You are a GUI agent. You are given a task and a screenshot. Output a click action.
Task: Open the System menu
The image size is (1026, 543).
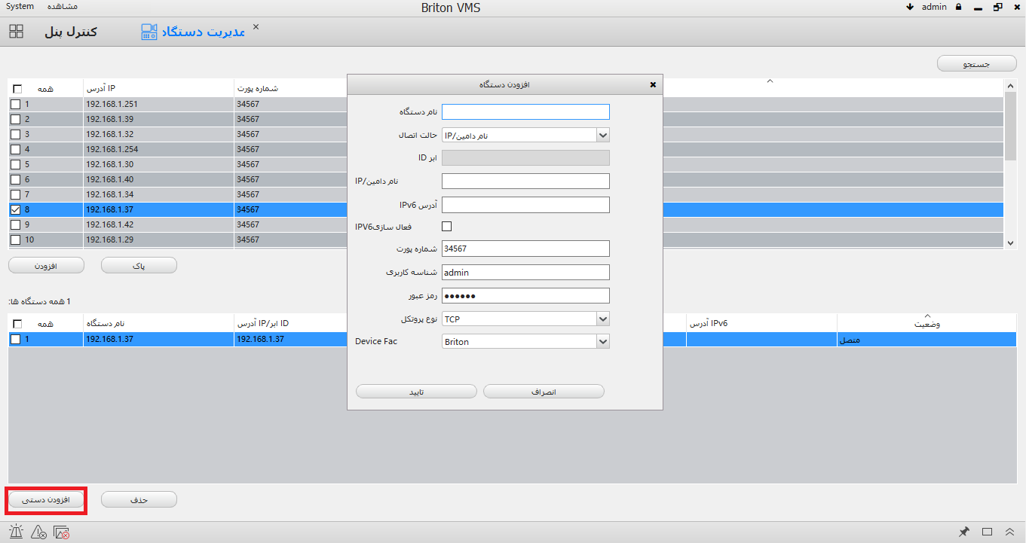tap(20, 6)
